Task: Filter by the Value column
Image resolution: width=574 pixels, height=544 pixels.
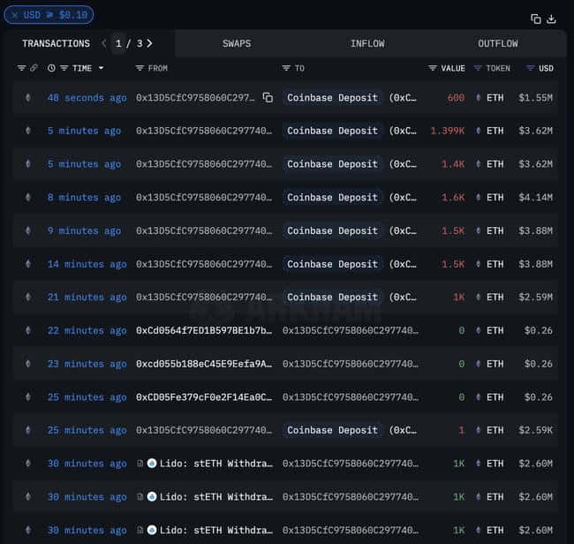Action: point(433,68)
